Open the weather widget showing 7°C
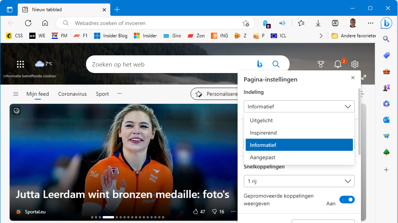This screenshot has width=398, height=223. [x=44, y=63]
